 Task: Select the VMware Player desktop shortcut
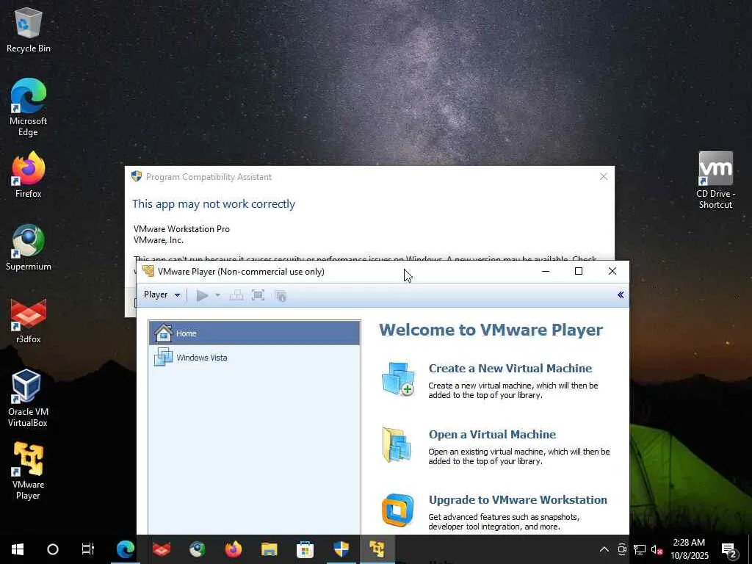click(x=29, y=471)
